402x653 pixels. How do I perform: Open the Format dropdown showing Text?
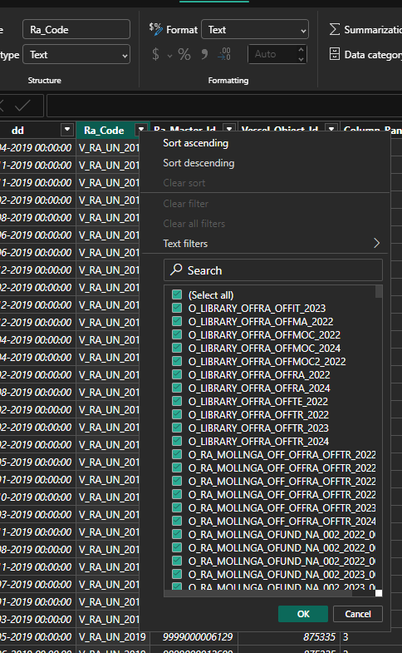tap(255, 30)
